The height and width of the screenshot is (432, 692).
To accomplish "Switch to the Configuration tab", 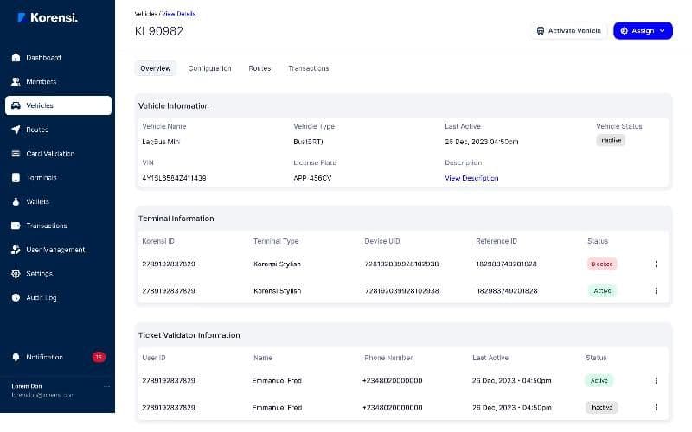I will [209, 68].
